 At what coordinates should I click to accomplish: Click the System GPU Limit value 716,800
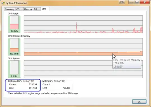point(66,88)
